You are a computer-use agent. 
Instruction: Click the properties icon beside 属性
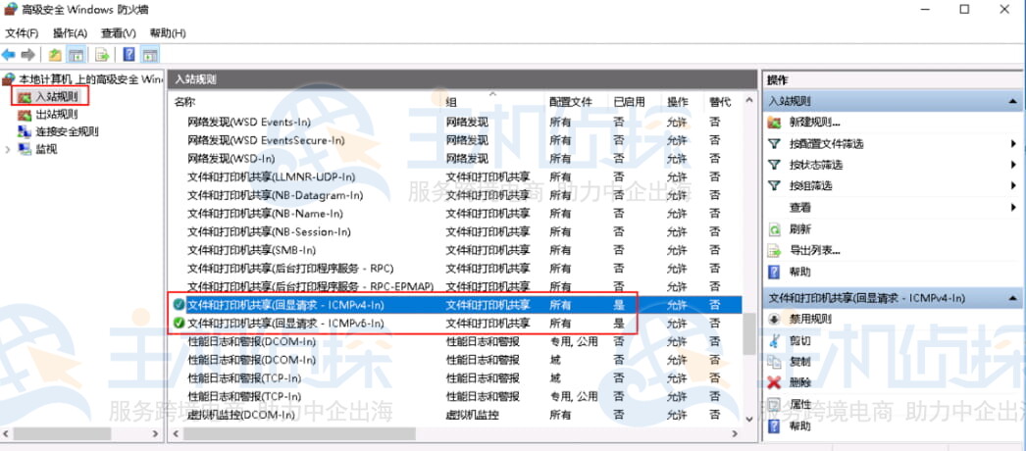point(775,404)
